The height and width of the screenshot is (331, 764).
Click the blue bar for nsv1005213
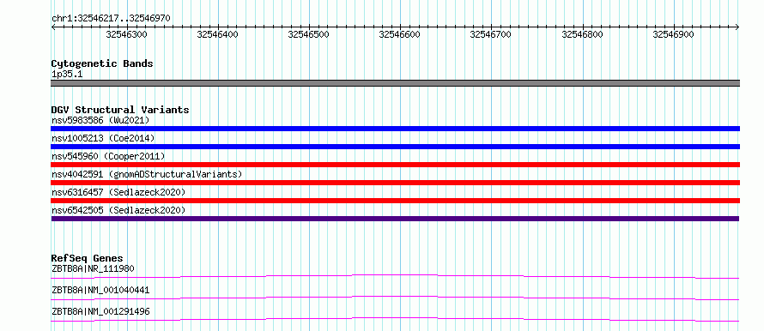coord(396,147)
